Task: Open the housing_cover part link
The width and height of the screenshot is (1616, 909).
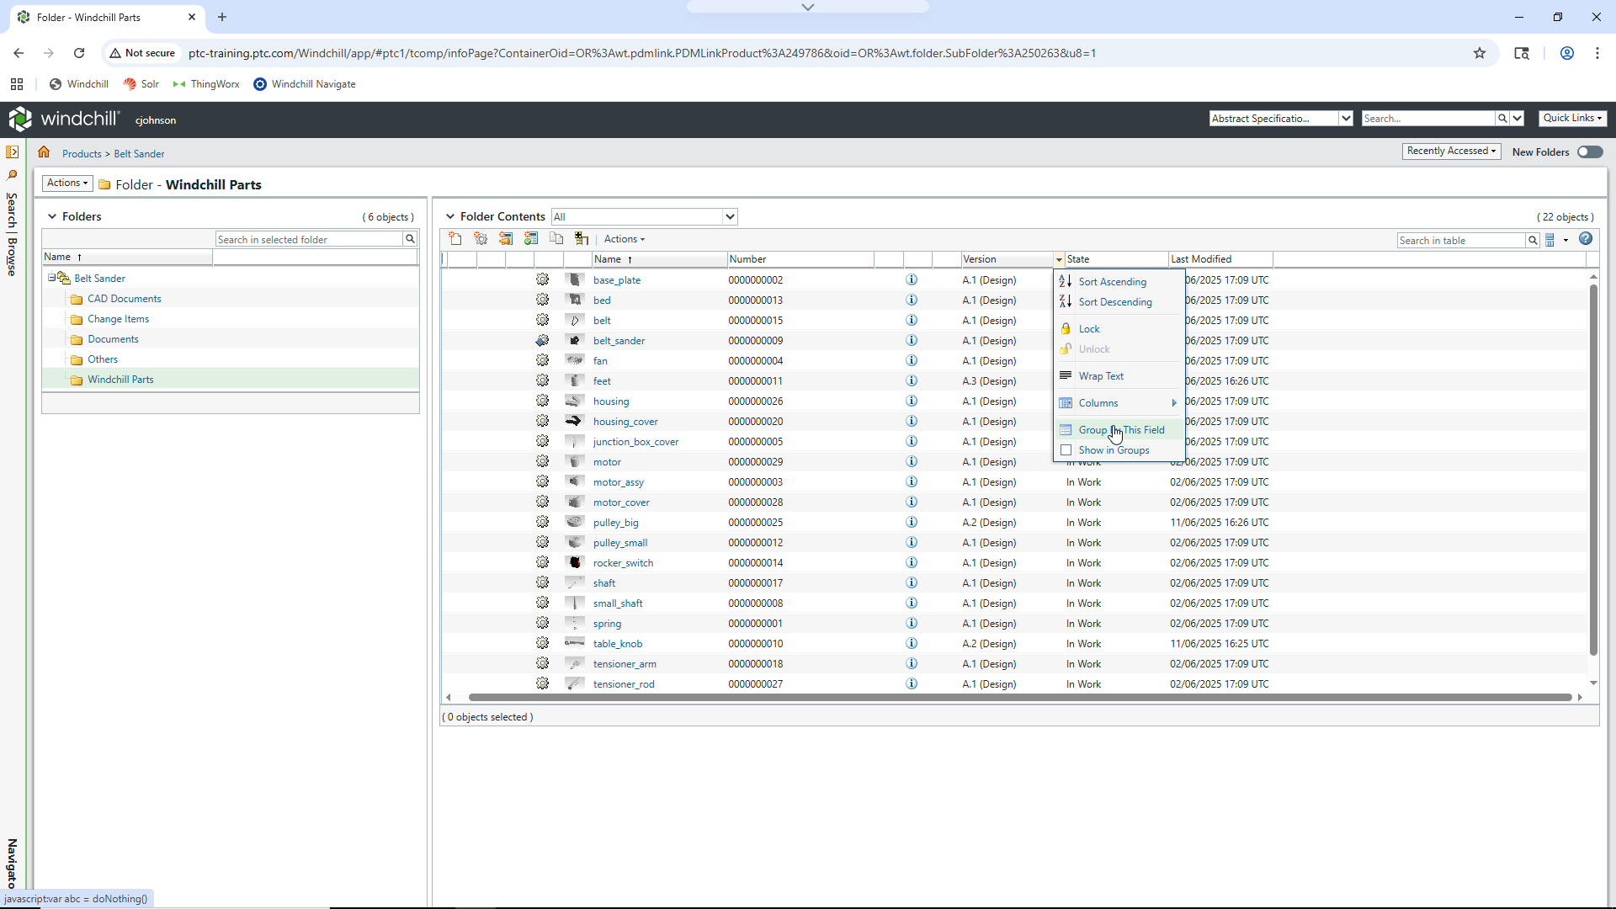Action: click(x=625, y=422)
